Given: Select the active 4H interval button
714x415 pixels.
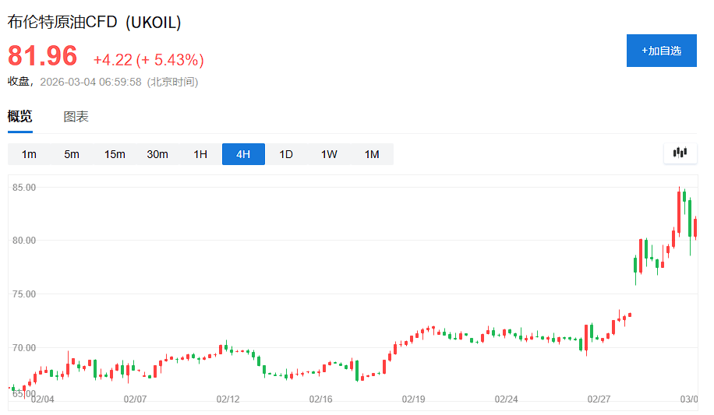Looking at the screenshot, I should (x=243, y=154).
